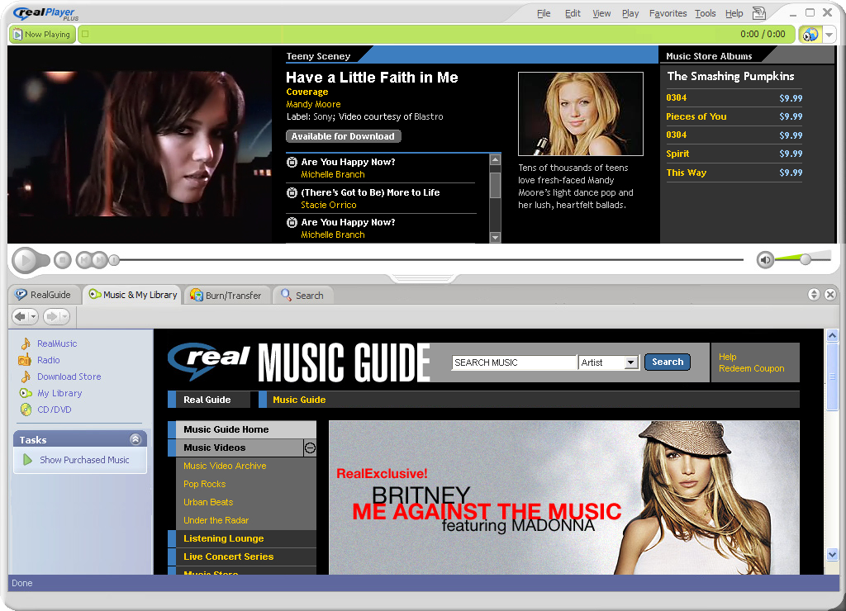Viewport: 846px width, 611px height.
Task: Open the Help menu in the menu bar
Action: click(734, 13)
